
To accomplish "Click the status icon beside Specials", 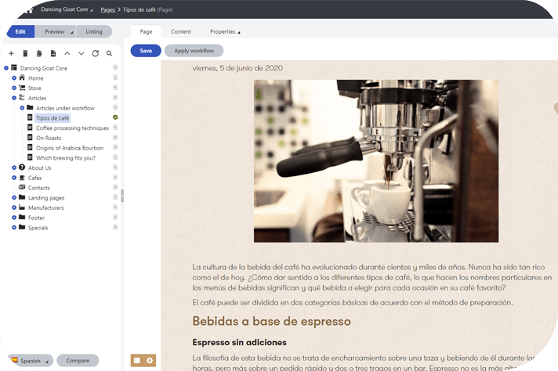I will 115,227.
